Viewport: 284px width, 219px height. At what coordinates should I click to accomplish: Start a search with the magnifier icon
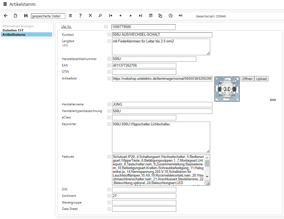click(x=100, y=16)
